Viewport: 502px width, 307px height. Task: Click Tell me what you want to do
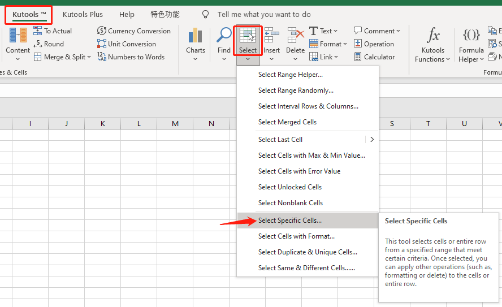[x=264, y=14]
